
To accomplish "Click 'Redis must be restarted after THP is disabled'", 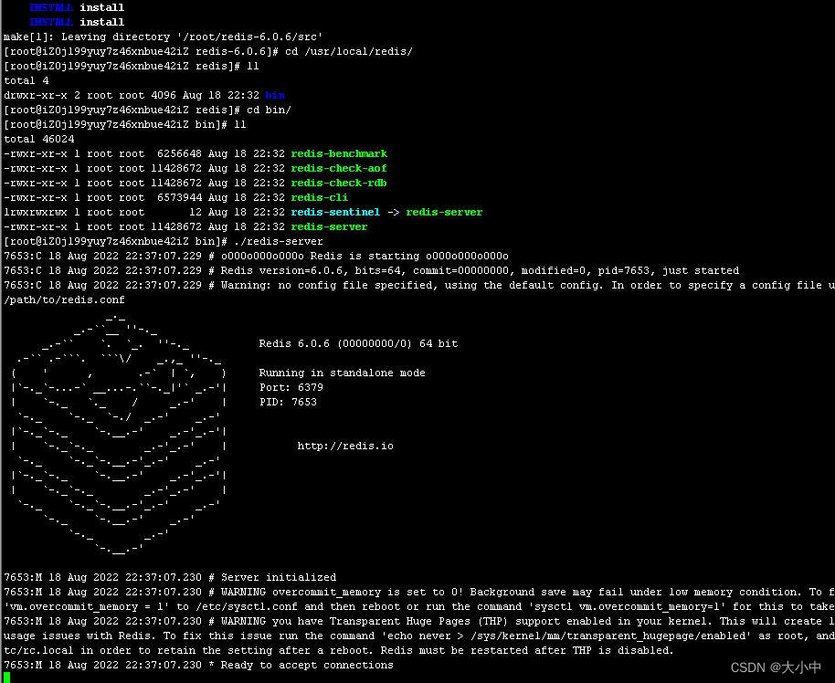I will coord(524,650).
